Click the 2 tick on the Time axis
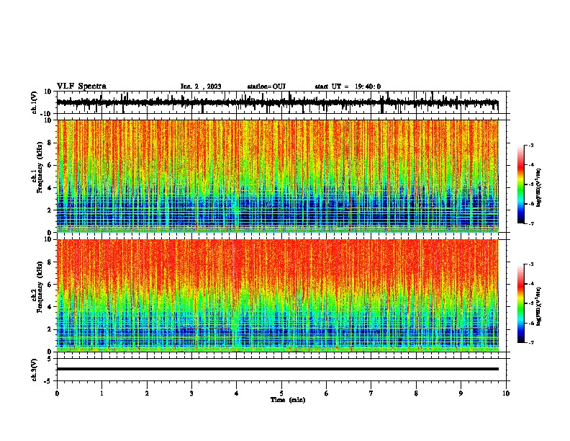The image size is (570, 441). pos(147,393)
